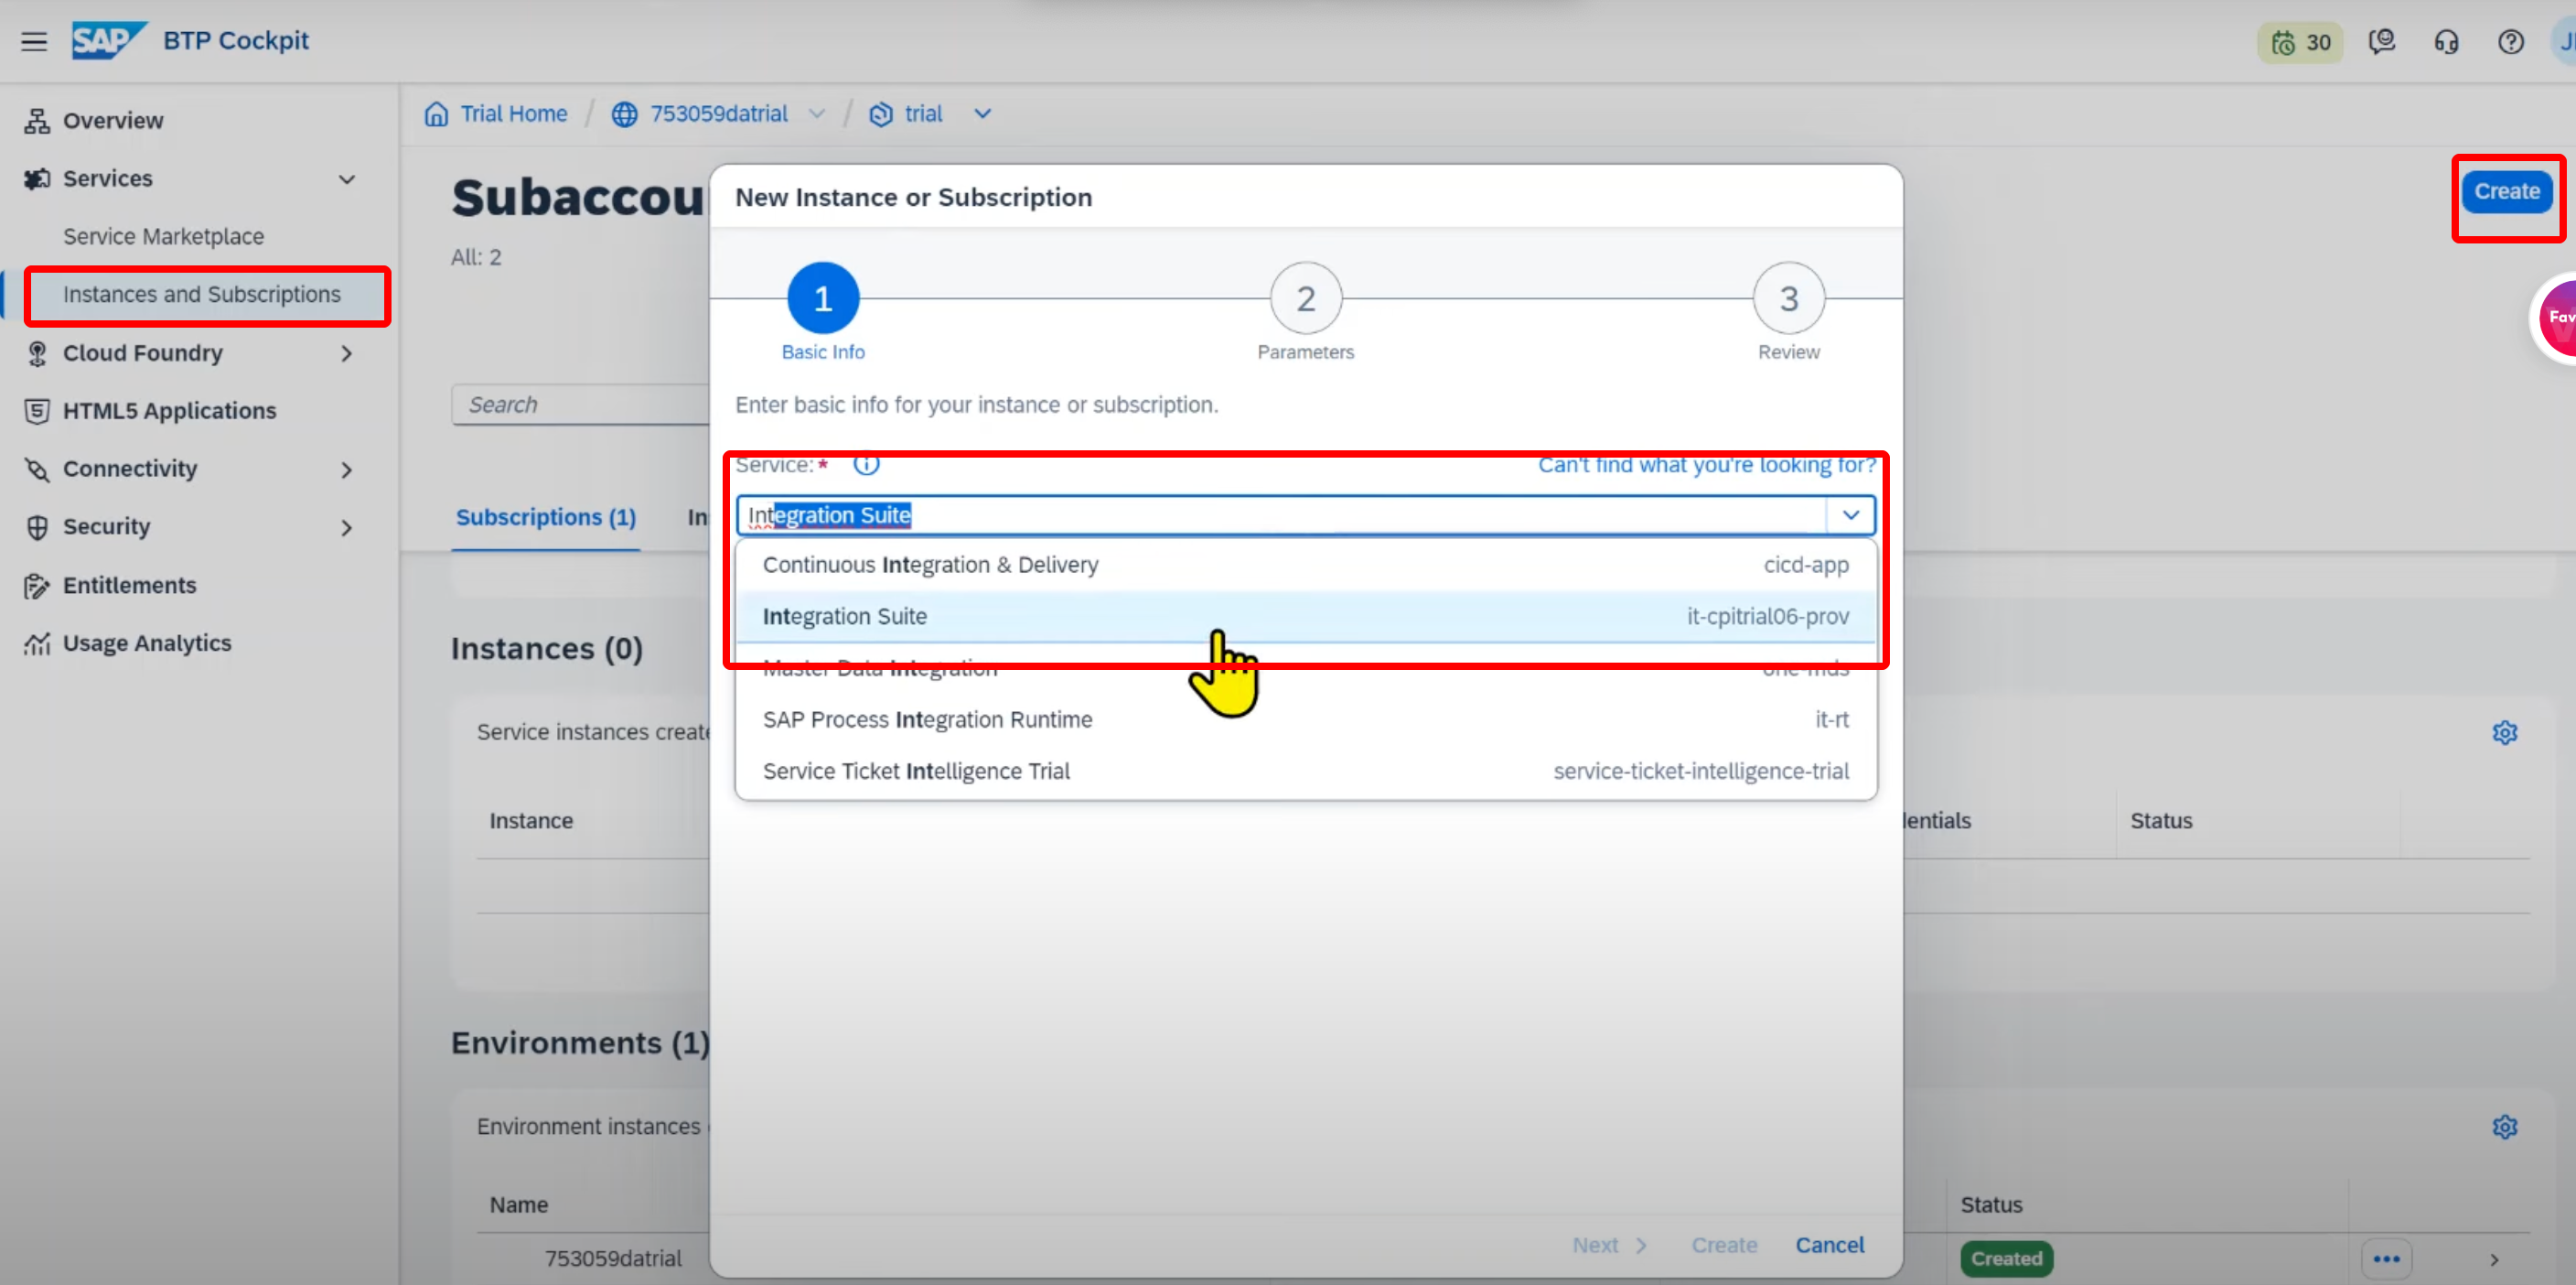Cancel the New Instance dialog
Screen dimensions: 2576x1285
(x=1829, y=1245)
